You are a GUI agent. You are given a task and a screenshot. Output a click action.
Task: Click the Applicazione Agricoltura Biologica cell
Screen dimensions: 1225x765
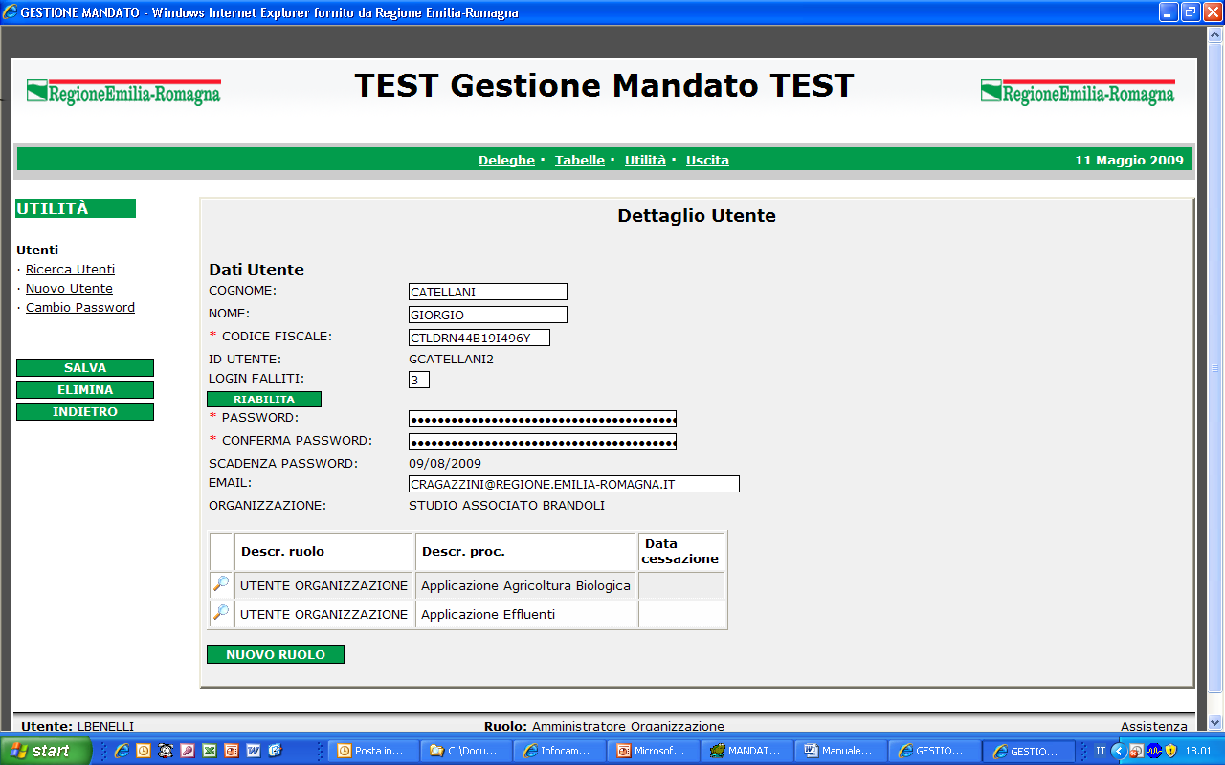tap(526, 585)
